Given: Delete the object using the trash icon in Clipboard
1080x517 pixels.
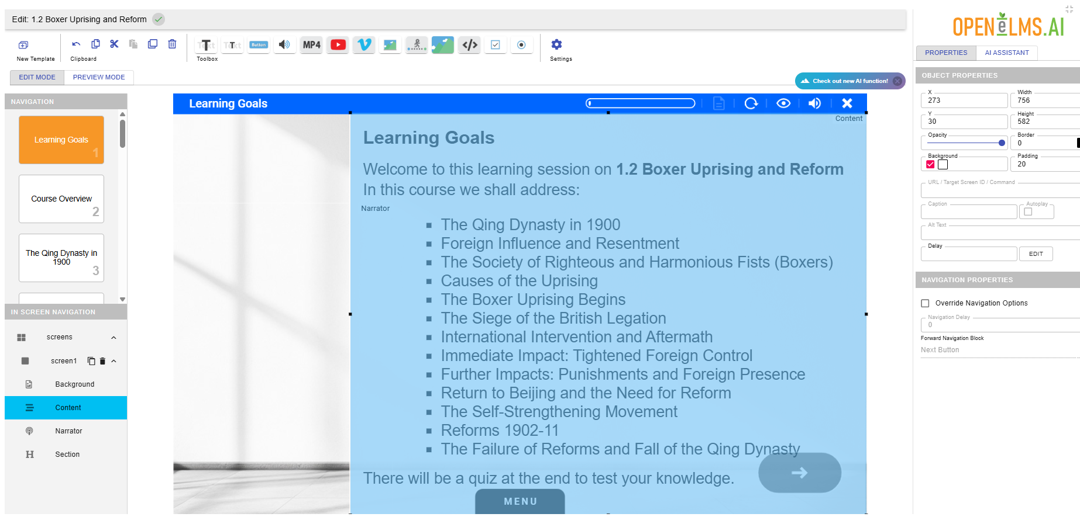Looking at the screenshot, I should point(172,44).
